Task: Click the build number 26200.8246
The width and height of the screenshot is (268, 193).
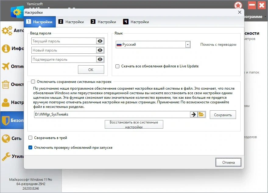Action: pyautogui.click(x=31, y=188)
